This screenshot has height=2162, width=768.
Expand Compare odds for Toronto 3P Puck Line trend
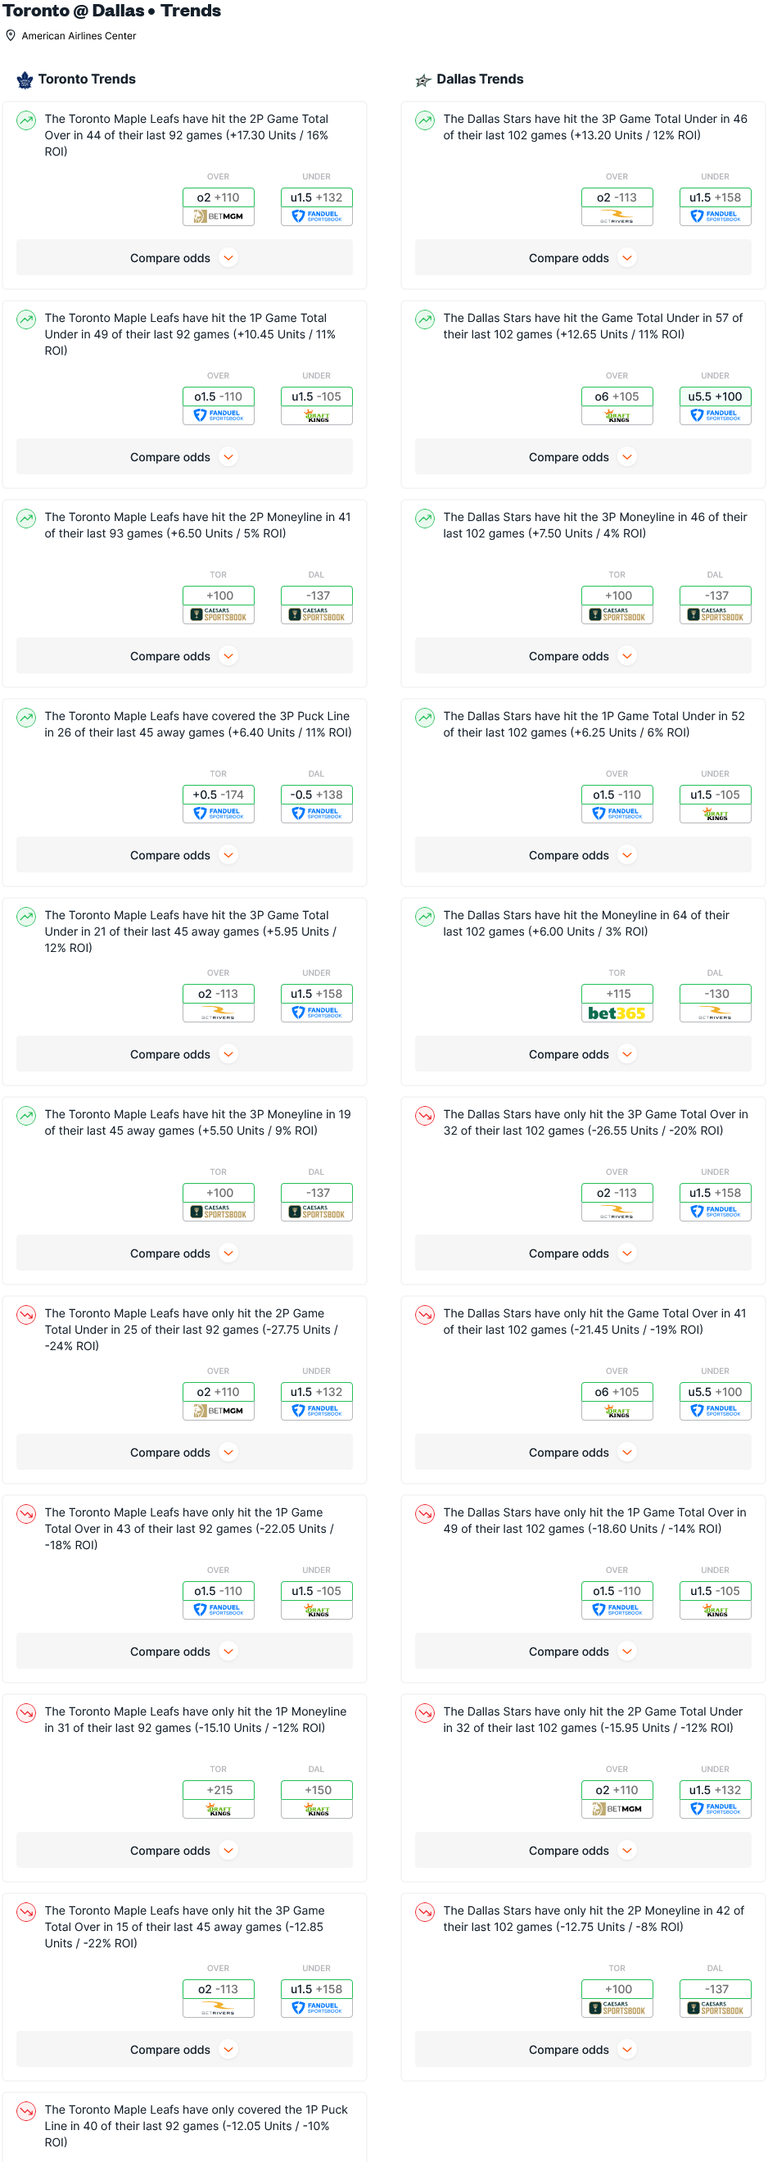tap(183, 855)
